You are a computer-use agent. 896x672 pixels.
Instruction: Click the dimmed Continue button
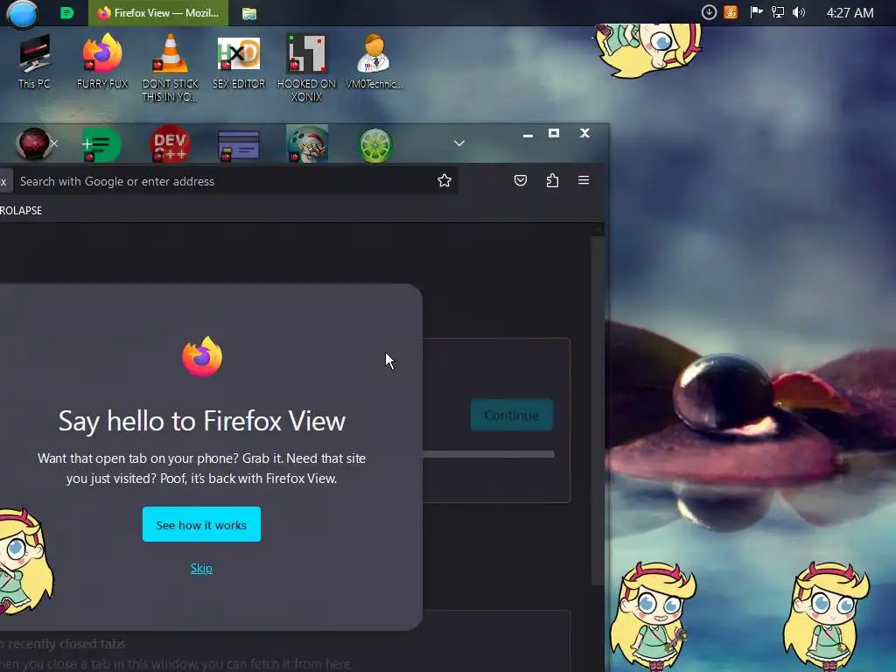click(x=511, y=415)
